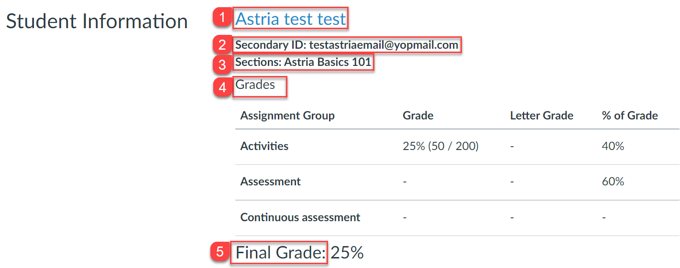The width and height of the screenshot is (680, 268).
Task: Click the red callout badge number 2
Action: [x=221, y=45]
